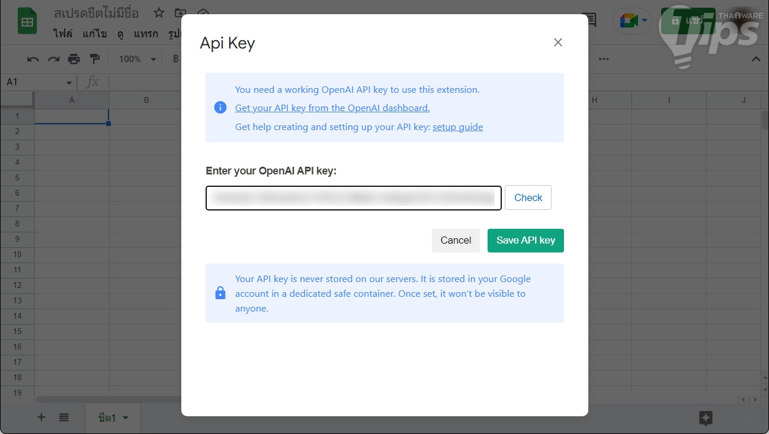Viewport: 769px width, 434px height.
Task: Click the Print icon
Action: point(73,59)
